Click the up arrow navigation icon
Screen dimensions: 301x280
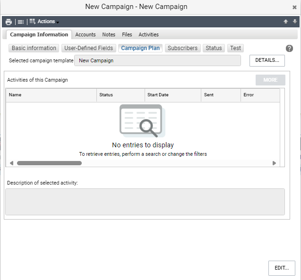click(285, 21)
